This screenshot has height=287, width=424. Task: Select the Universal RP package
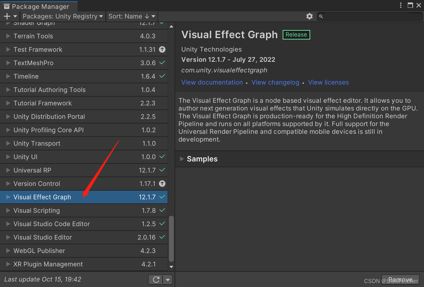[84, 170]
